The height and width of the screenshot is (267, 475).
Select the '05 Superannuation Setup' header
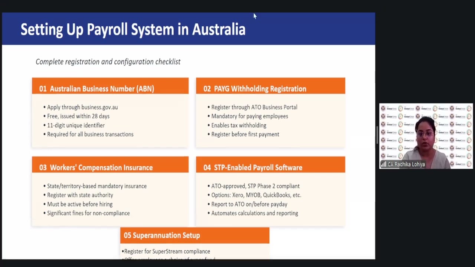pos(195,235)
